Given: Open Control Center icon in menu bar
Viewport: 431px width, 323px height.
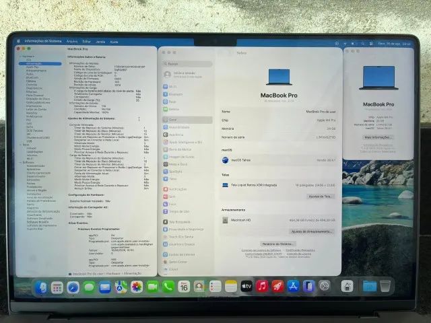Looking at the screenshot, I should (371, 43).
